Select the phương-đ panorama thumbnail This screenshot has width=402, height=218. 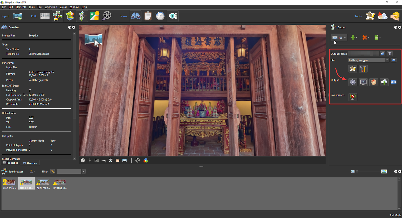(x=60, y=184)
